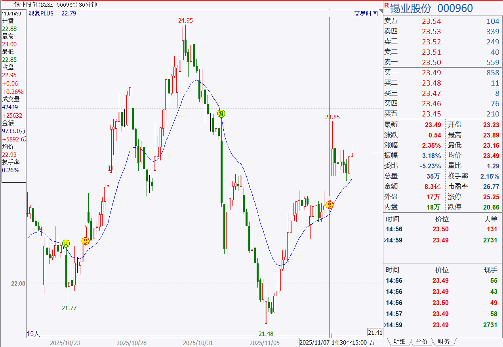
Task: Select the 买四 23.46 bid row
Action: (x=443, y=104)
